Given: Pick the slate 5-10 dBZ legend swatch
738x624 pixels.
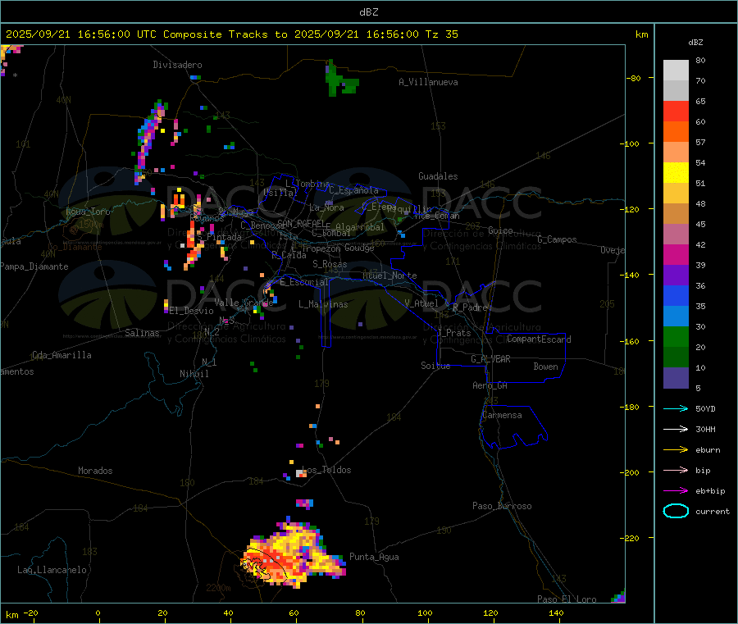Looking at the screenshot, I should [676, 378].
